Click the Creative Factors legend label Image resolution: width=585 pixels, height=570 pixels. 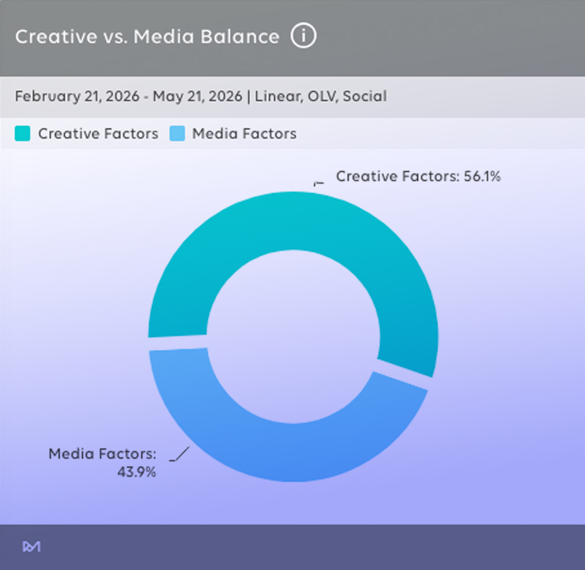pyautogui.click(x=98, y=133)
